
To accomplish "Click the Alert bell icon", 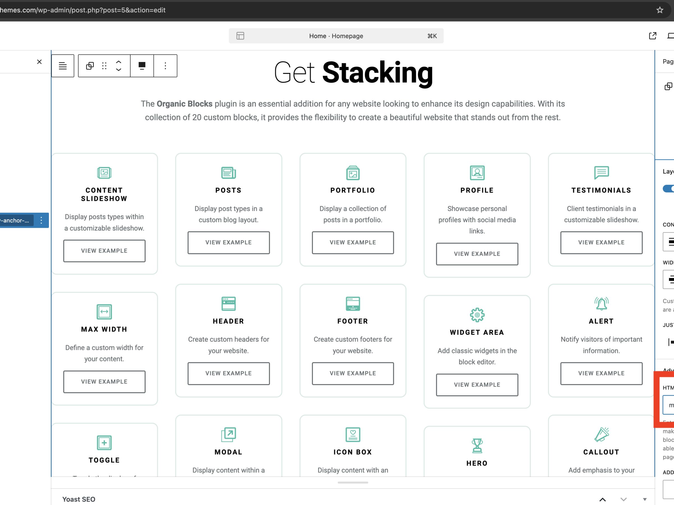I will 602,304.
